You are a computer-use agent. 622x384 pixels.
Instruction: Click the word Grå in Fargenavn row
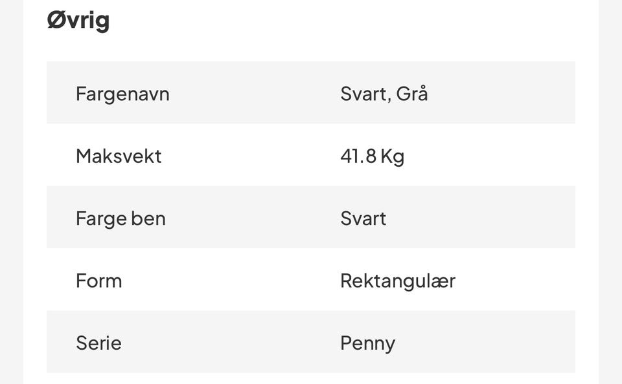pyautogui.click(x=412, y=94)
